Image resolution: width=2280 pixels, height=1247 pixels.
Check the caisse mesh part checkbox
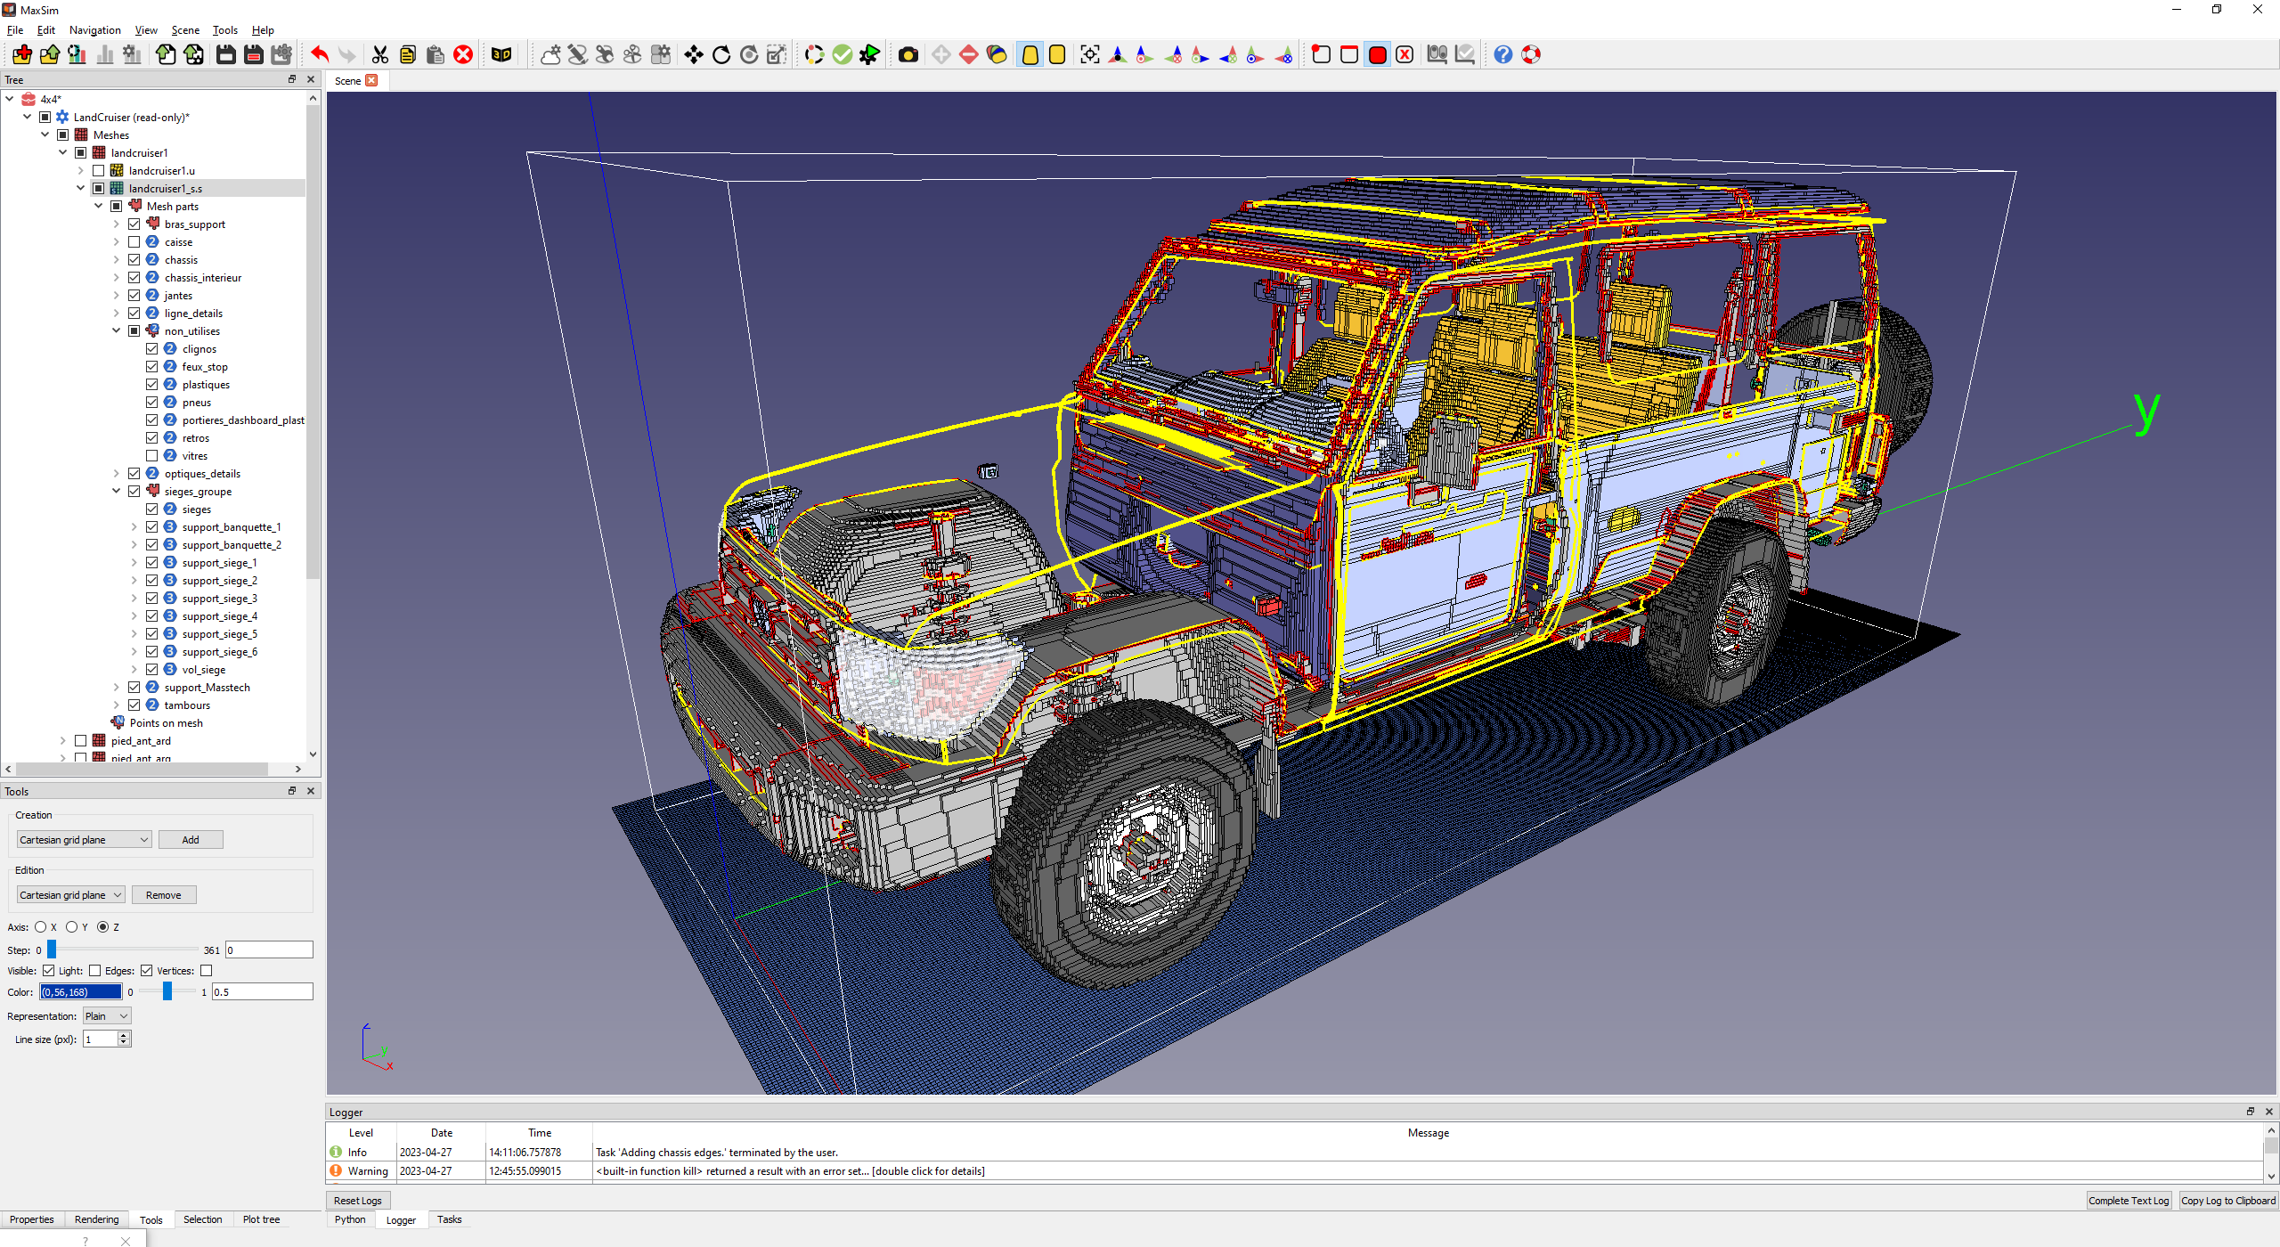[134, 242]
